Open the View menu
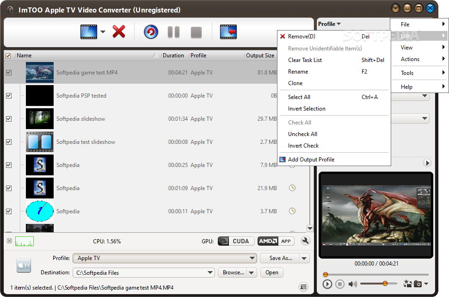Image resolution: width=449 pixels, height=297 pixels. [420, 48]
